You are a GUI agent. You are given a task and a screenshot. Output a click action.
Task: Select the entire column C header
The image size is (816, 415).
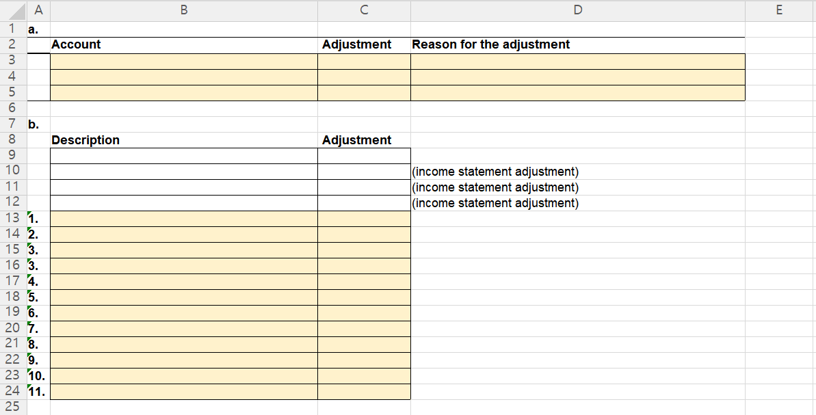363,10
